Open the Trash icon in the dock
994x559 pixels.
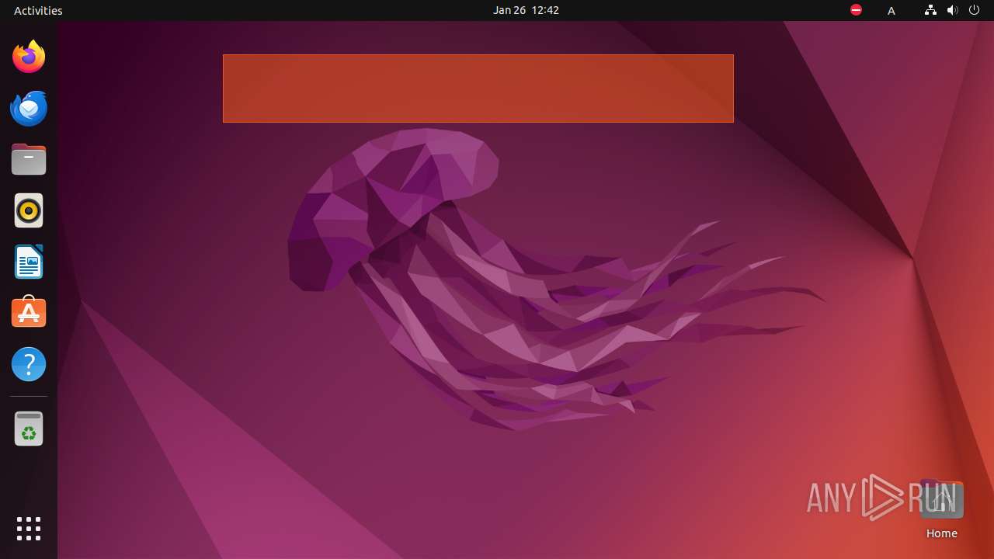click(x=29, y=429)
